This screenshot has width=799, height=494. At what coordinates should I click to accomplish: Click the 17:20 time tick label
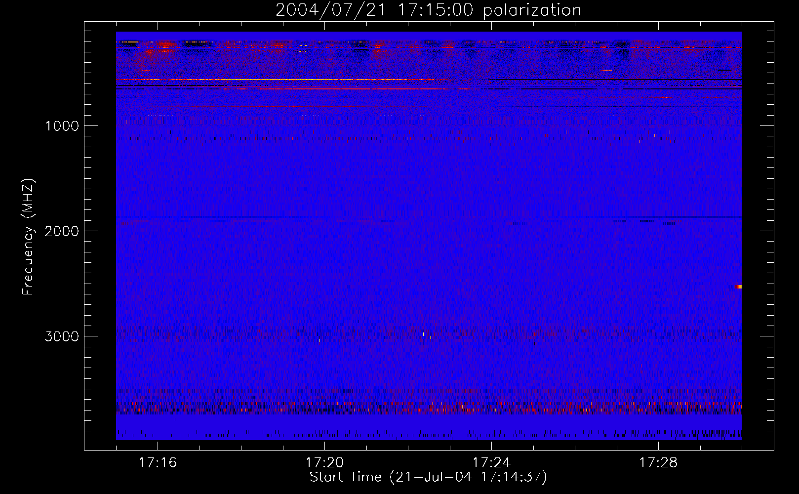(x=324, y=463)
